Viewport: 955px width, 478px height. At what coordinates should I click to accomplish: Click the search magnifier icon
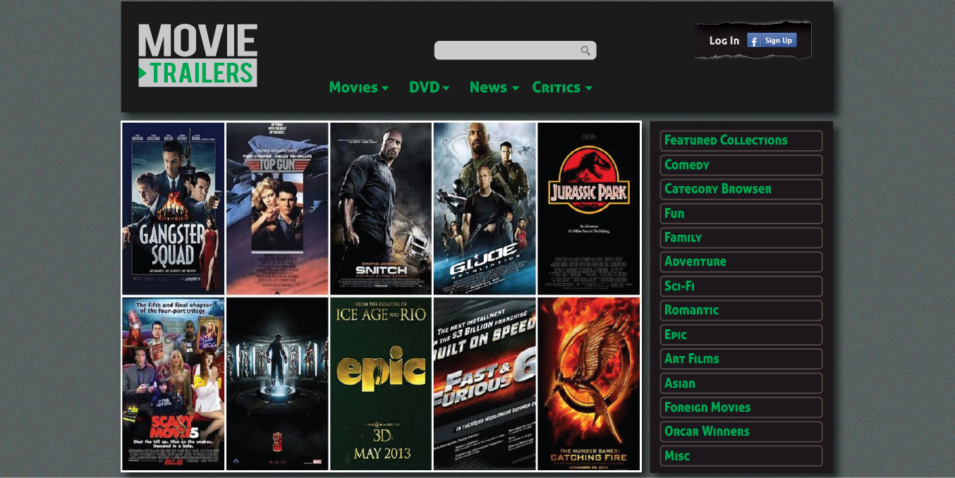tap(585, 51)
